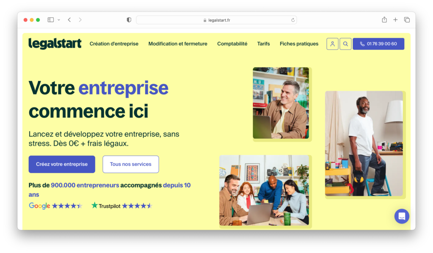The height and width of the screenshot is (253, 433).
Task: Click the Trustpilot star logo
Action: tap(94, 206)
